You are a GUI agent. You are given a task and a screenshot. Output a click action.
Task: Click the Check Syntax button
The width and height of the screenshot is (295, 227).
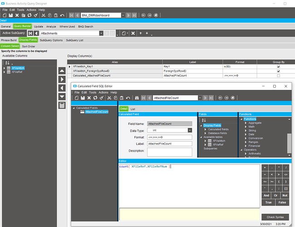pyautogui.click(x=275, y=217)
